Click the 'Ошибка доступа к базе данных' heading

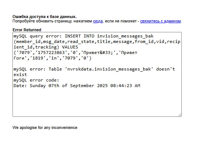(44, 17)
